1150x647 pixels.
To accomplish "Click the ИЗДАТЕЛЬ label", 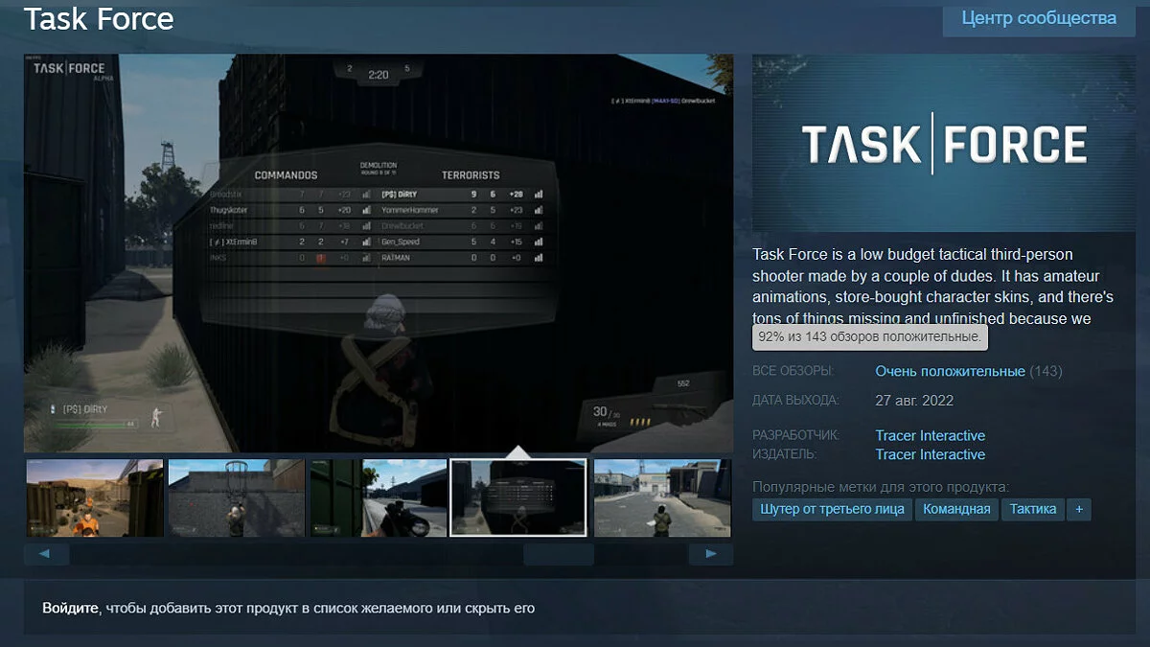I will point(784,454).
